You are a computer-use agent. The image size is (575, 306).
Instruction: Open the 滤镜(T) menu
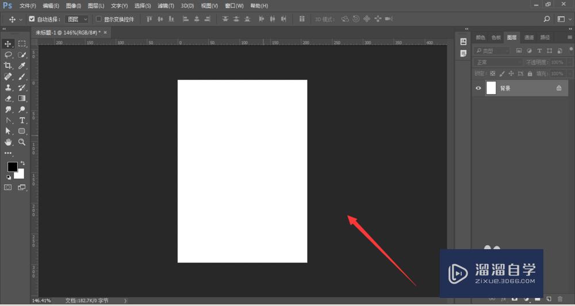point(166,6)
